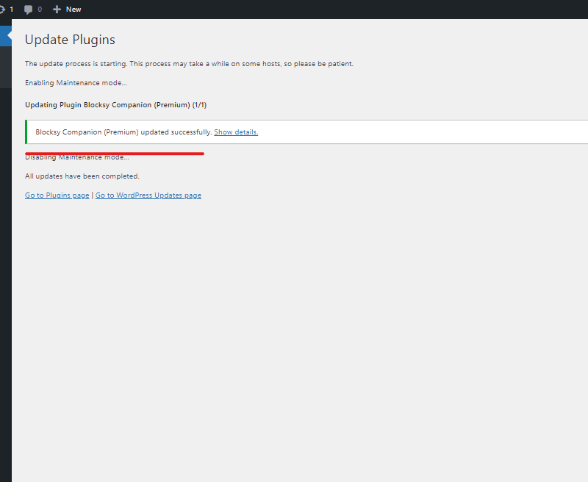Open the New menu in admin bar

tap(67, 10)
